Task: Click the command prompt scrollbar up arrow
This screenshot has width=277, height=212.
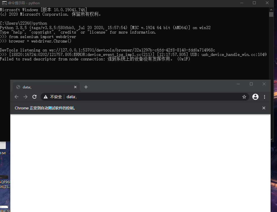Action: click(271, 9)
